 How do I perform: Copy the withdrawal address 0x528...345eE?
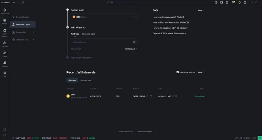click(151, 96)
